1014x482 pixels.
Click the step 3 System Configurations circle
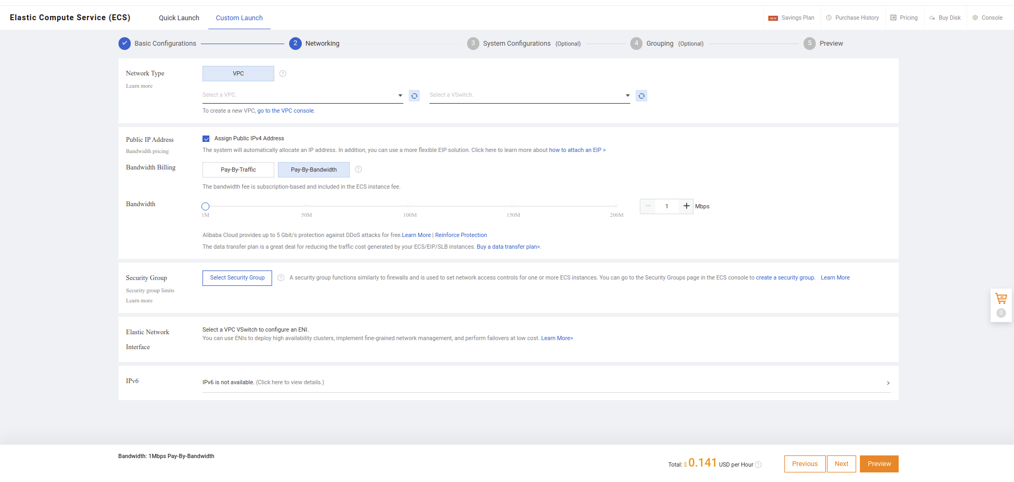pos(473,44)
